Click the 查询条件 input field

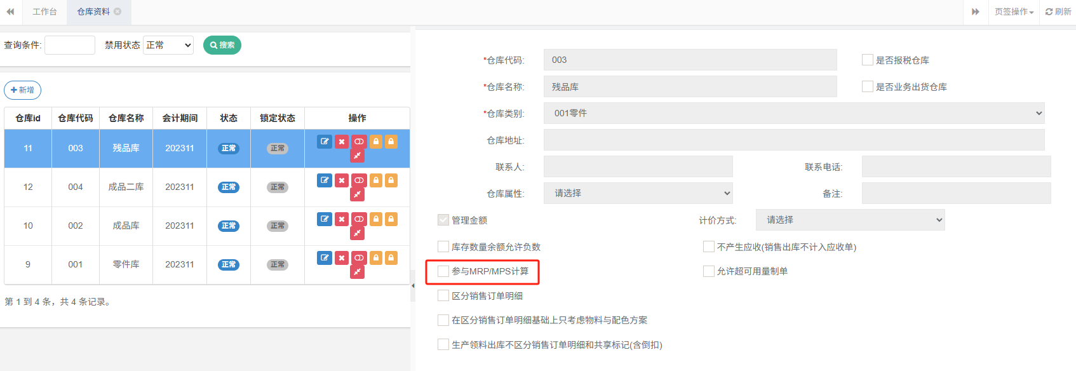click(x=70, y=45)
